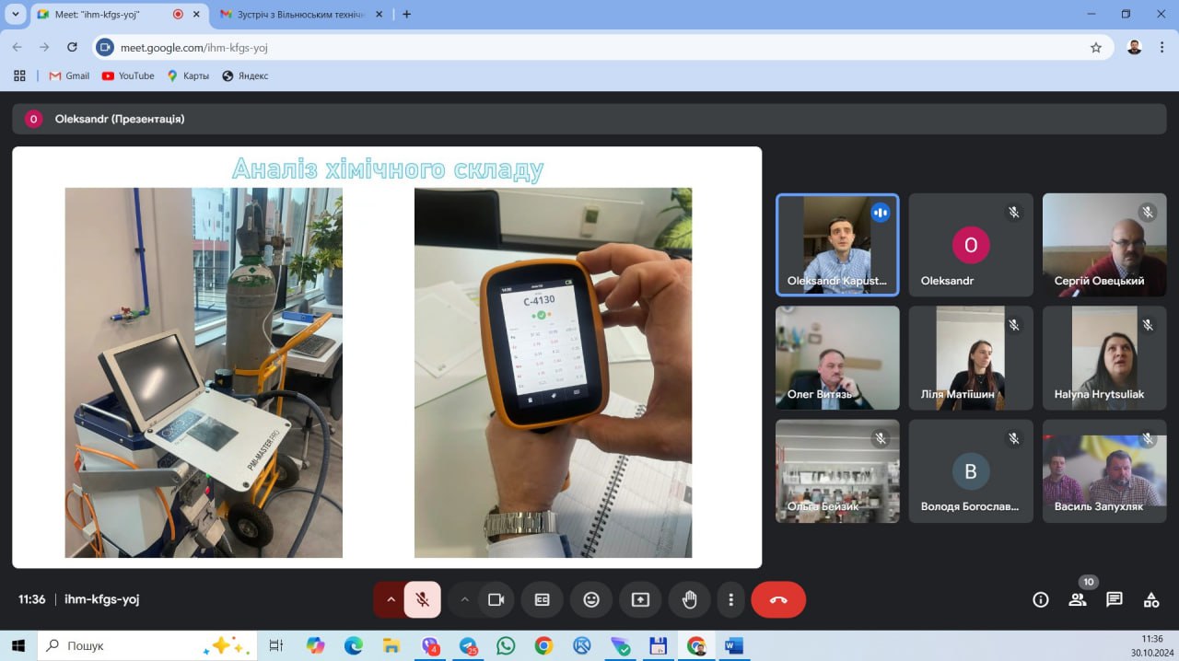Click the Windows taskbar search box
The width and height of the screenshot is (1179, 661).
120,645
